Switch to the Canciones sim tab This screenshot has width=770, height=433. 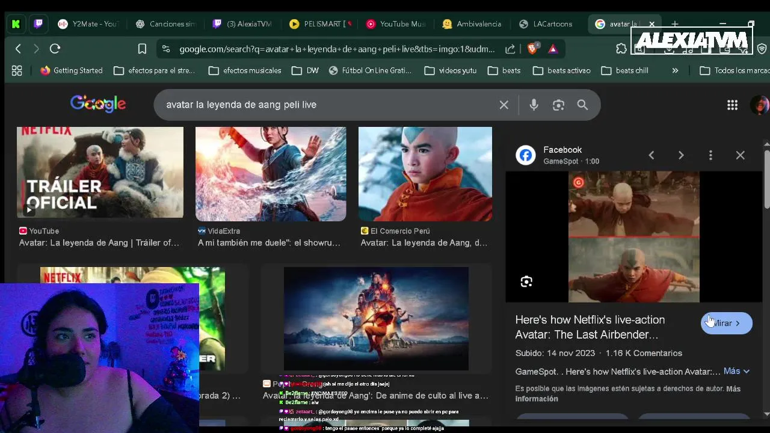click(166, 24)
